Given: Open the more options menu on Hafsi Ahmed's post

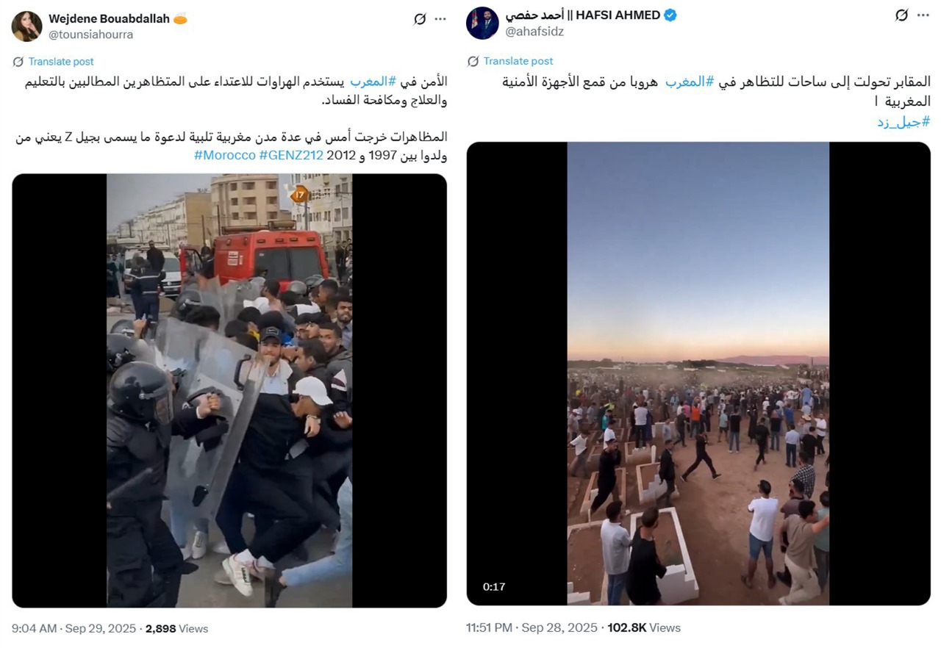Looking at the screenshot, I should pos(923,15).
